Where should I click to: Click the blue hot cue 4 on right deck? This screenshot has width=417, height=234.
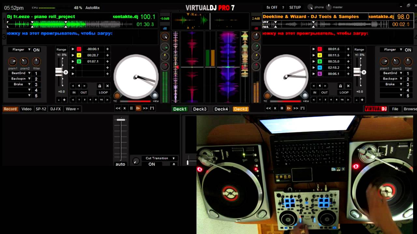[x=320, y=68]
